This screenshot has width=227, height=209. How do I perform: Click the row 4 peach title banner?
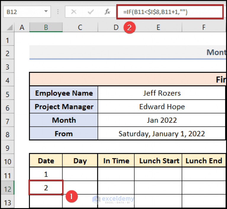point(128,80)
